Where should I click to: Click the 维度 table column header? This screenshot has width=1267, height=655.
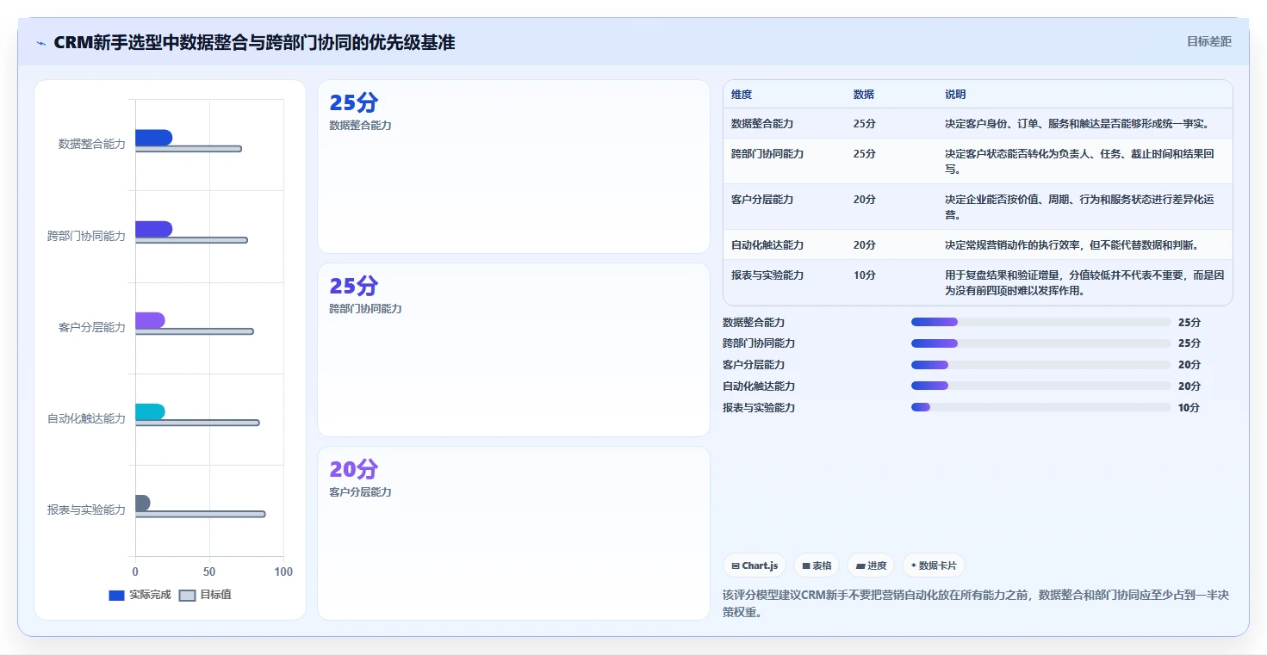(742, 95)
